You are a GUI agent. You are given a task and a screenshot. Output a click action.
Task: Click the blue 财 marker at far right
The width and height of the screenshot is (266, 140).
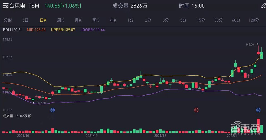pos(258,110)
